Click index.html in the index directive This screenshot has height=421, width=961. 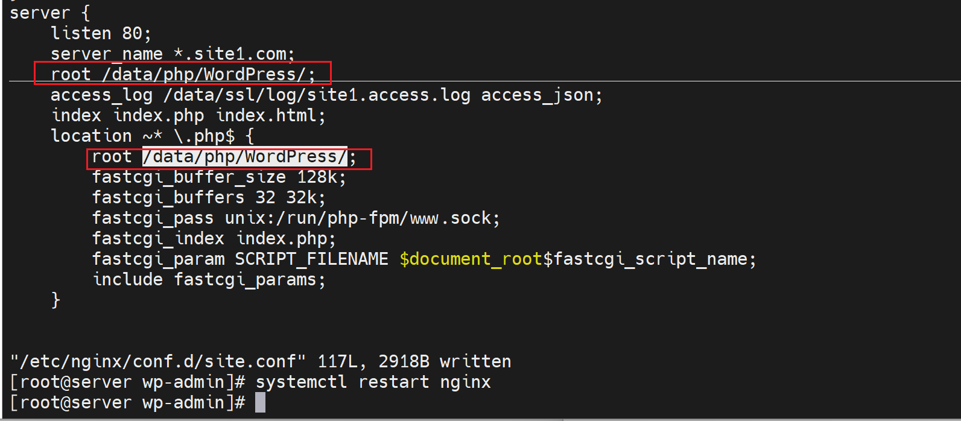(x=270, y=115)
